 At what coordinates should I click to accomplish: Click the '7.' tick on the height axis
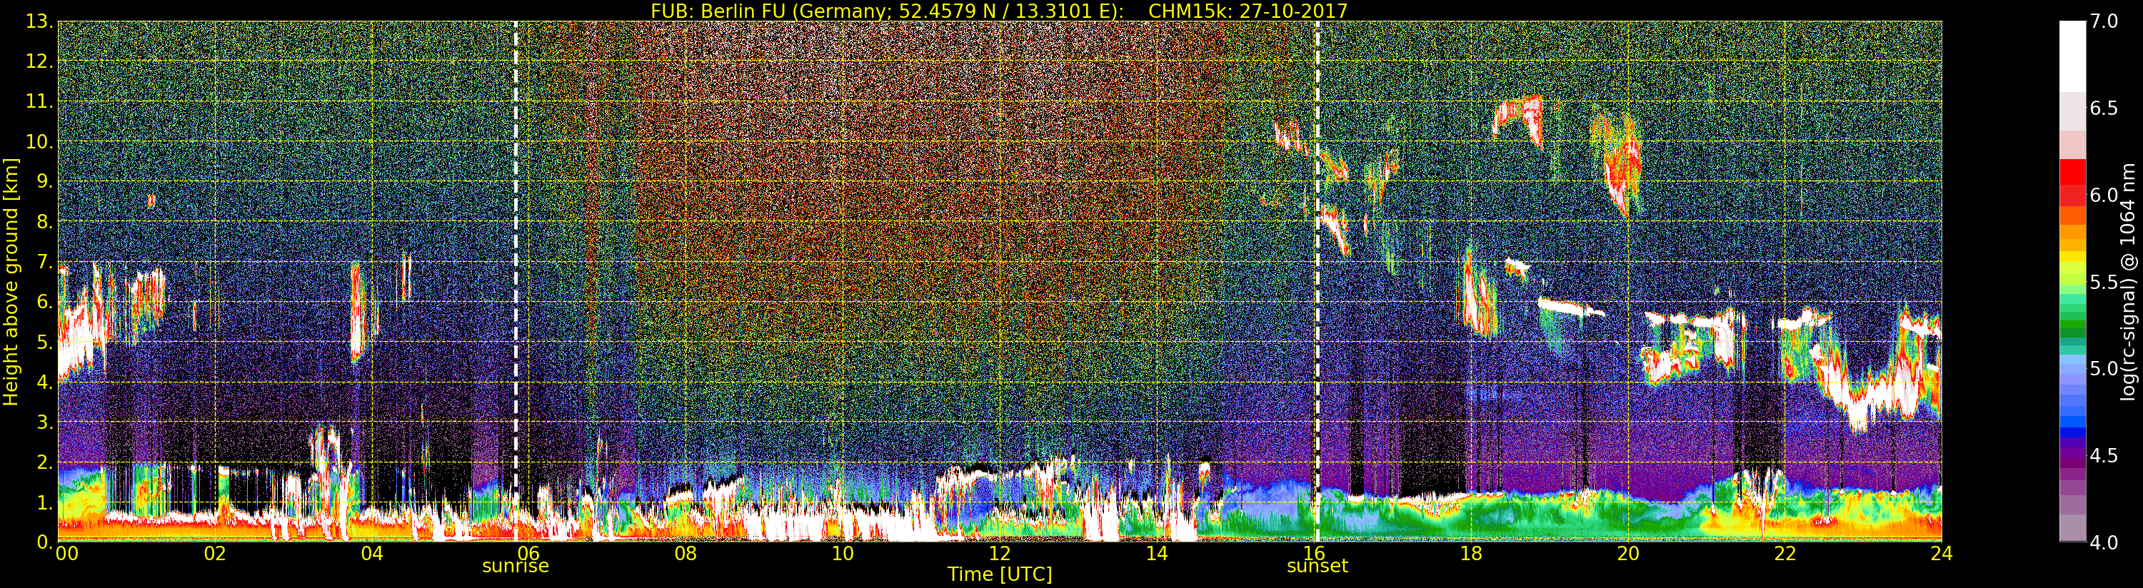(45, 262)
